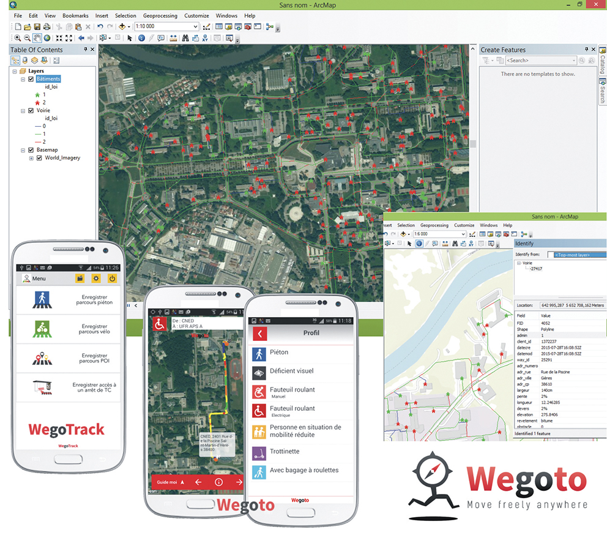The image size is (607, 538).
Task: Toggle visibility of the Voirie layer
Action: [x=31, y=110]
